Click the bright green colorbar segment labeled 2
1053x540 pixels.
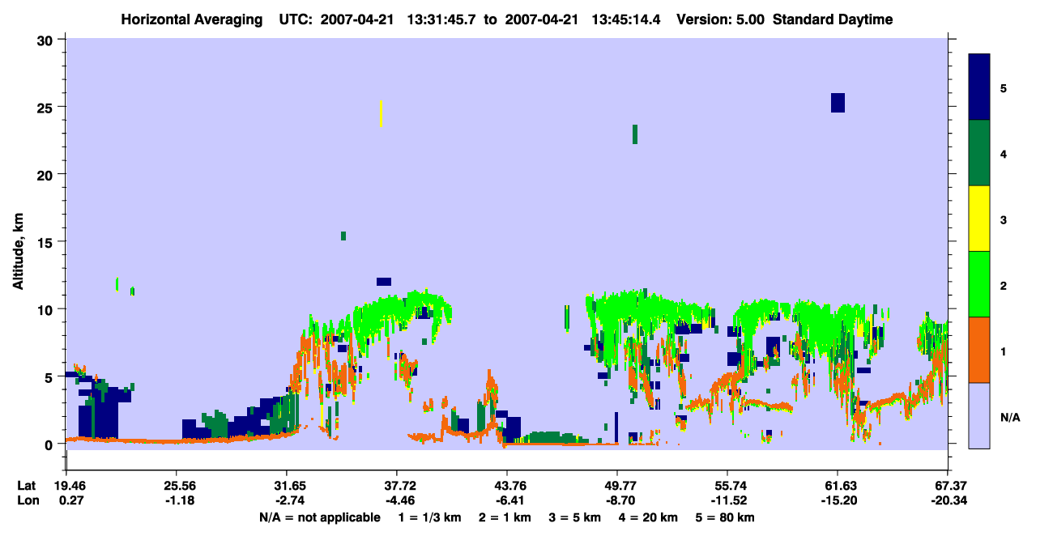click(979, 284)
